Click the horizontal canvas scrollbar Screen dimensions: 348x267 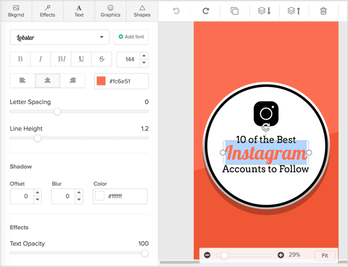pos(253,262)
